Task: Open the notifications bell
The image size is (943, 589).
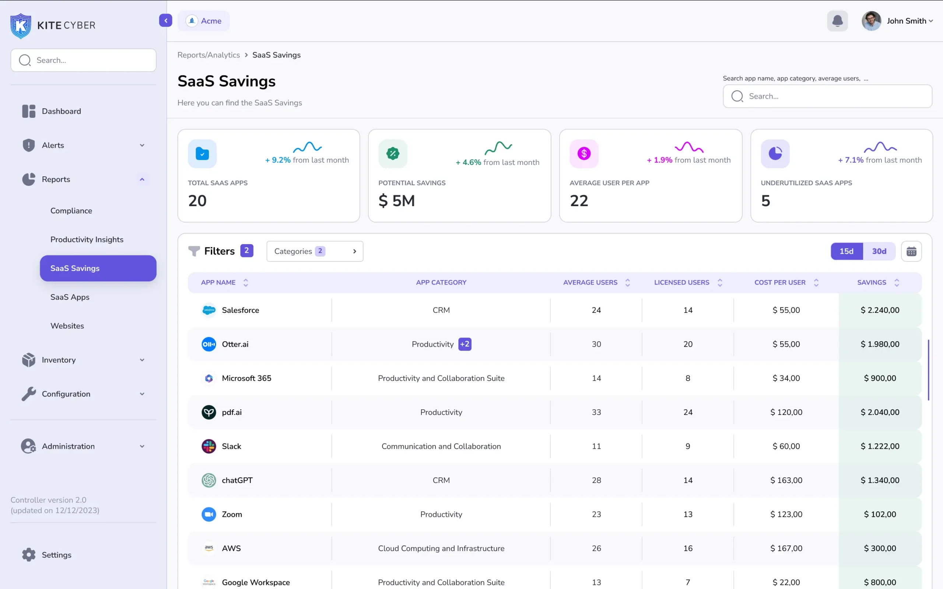Action: 837,21
